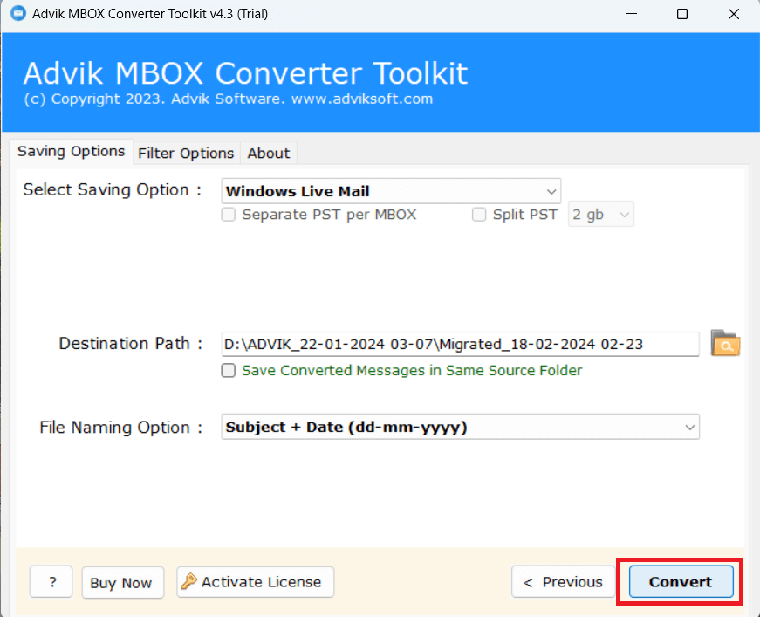Click the key icon on Activate License
760x617 pixels.
[188, 581]
